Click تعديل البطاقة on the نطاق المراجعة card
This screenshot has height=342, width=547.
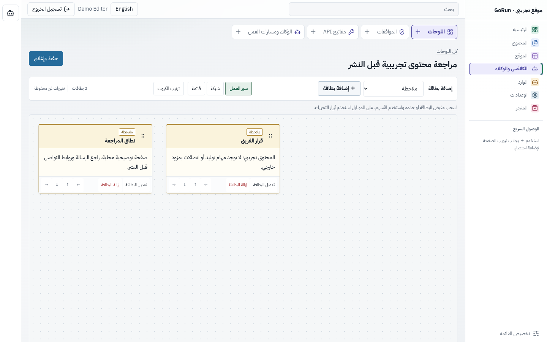pos(136,185)
